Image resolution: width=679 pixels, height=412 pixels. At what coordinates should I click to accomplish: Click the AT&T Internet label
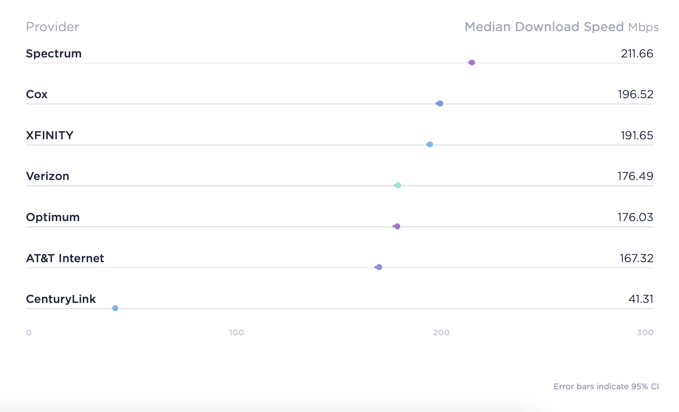[65, 258]
